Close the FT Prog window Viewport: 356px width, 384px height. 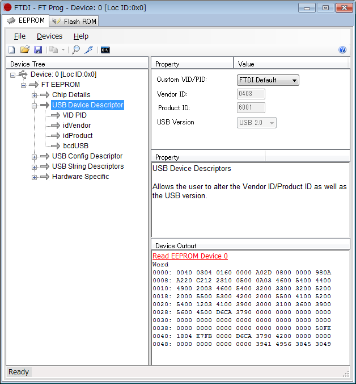pyautogui.click(x=344, y=8)
